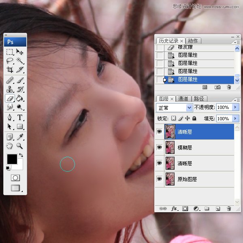The width and height of the screenshot is (243, 243).
Task: Click the Layers panel trash icon
Action: click(x=228, y=209)
